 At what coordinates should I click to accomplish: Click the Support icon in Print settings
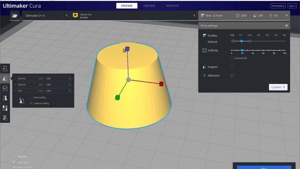[204, 67]
